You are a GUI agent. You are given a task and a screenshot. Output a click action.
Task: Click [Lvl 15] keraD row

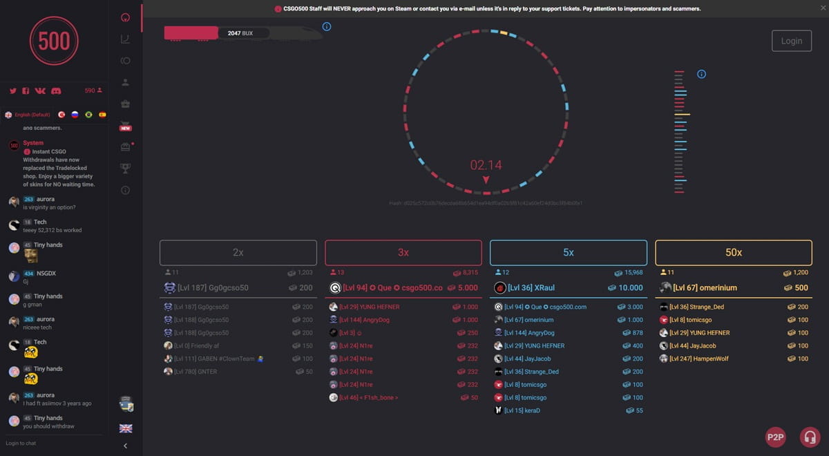[569, 410]
